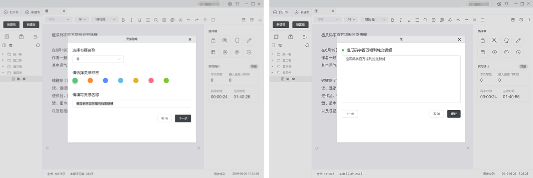
Task: Click 取消 next to 保存 in right dialog
Action: click(437, 114)
